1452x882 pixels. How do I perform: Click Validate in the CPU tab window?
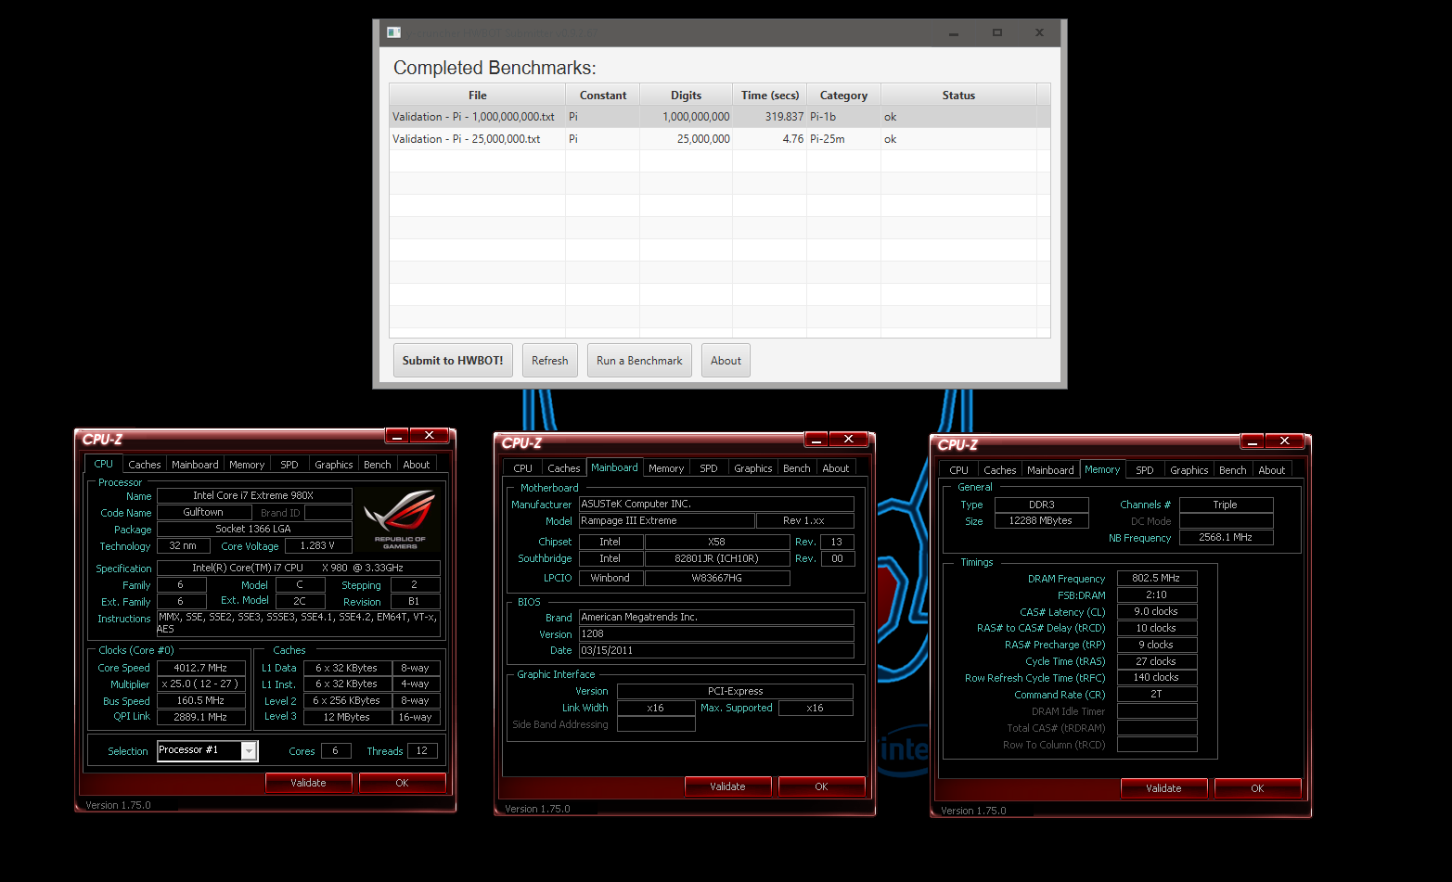tap(308, 783)
